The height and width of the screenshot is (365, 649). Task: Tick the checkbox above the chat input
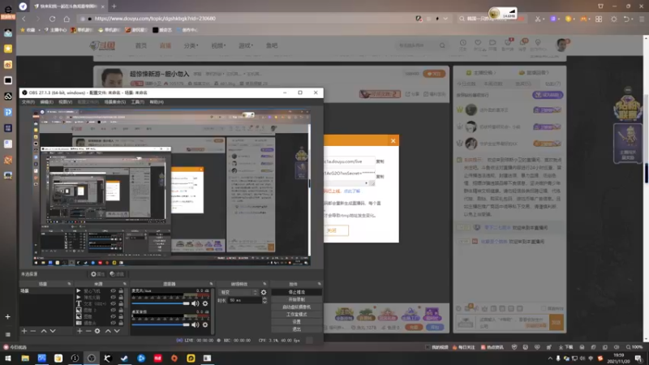point(543,309)
